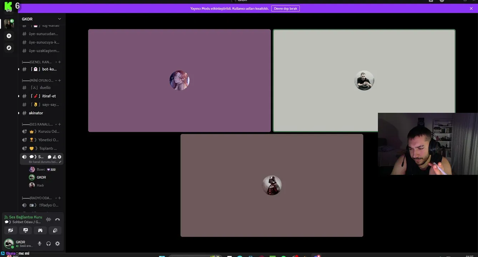Click Devre dışı bırak in purple banner
478x257 pixels.
coord(286,9)
